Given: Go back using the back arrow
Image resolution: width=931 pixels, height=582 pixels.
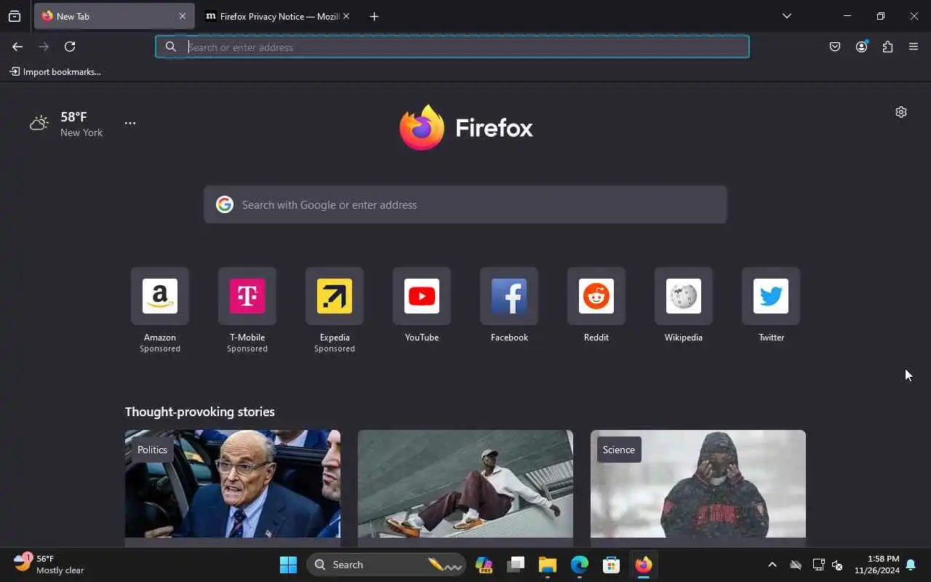Looking at the screenshot, I should click(x=17, y=47).
